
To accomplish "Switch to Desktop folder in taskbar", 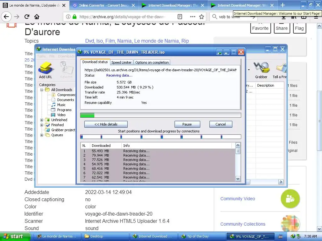I will (x=105, y=236).
